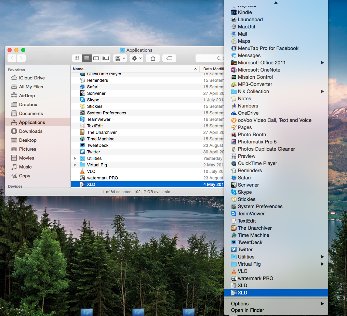The width and height of the screenshot is (347, 316).
Task: Expand Utilities submenu in Dock menu
Action: point(276,257)
